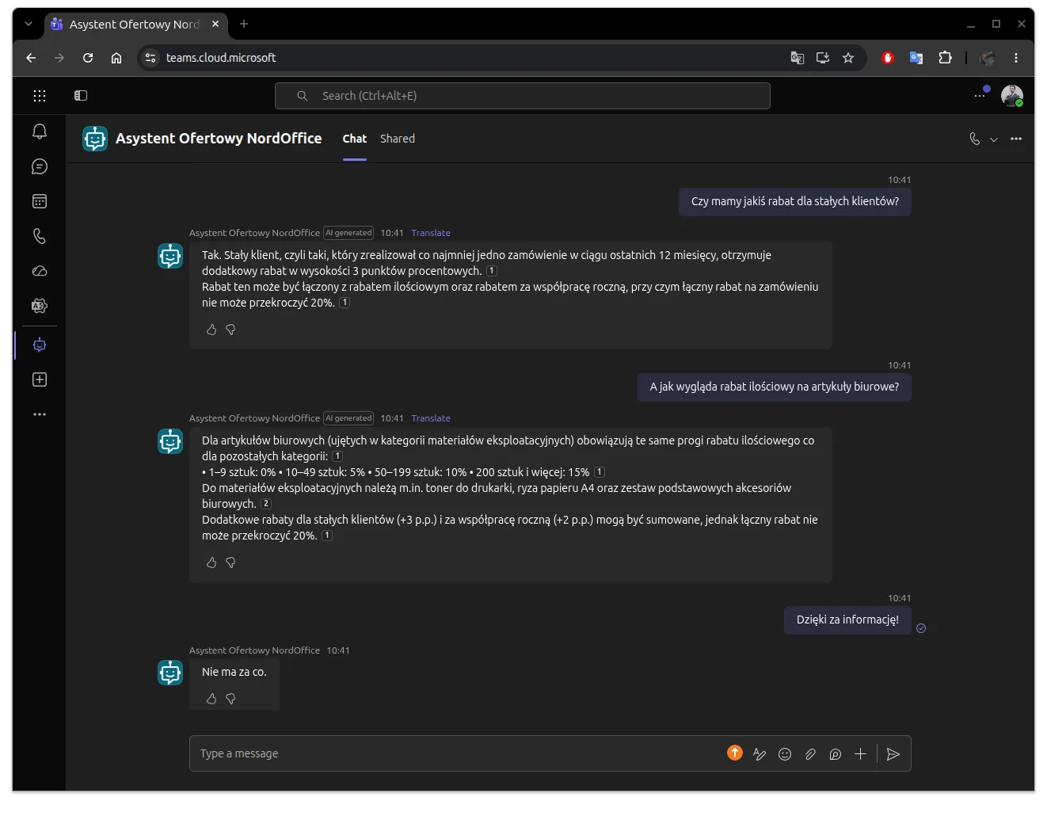Viewport: 1047px width, 816px height.
Task: Click the browser Back arrow
Action: coord(31,58)
